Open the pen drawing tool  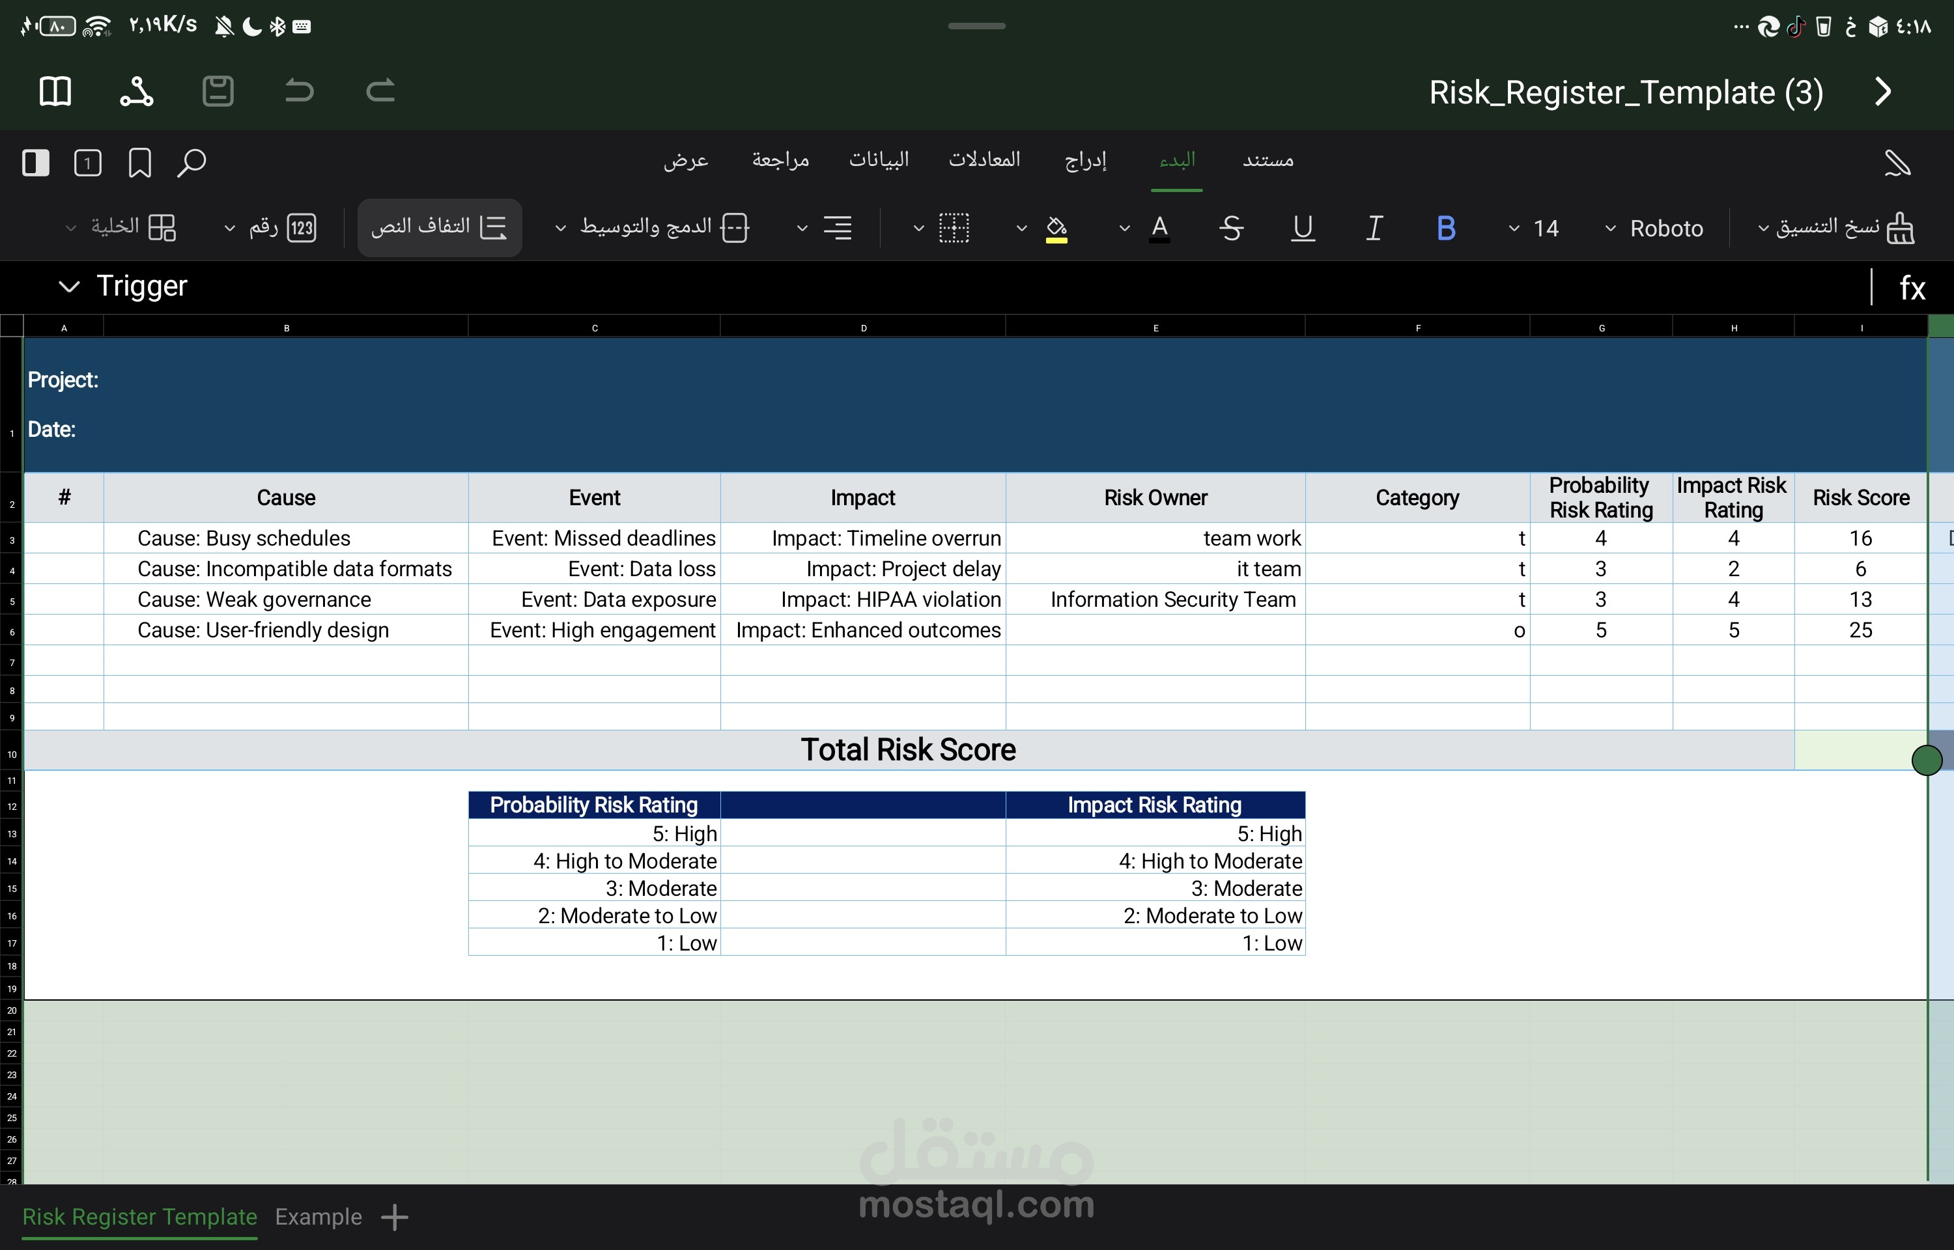click(x=1897, y=162)
